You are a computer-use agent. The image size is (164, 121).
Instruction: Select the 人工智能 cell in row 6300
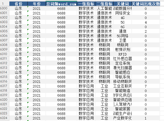(x=104, y=8)
